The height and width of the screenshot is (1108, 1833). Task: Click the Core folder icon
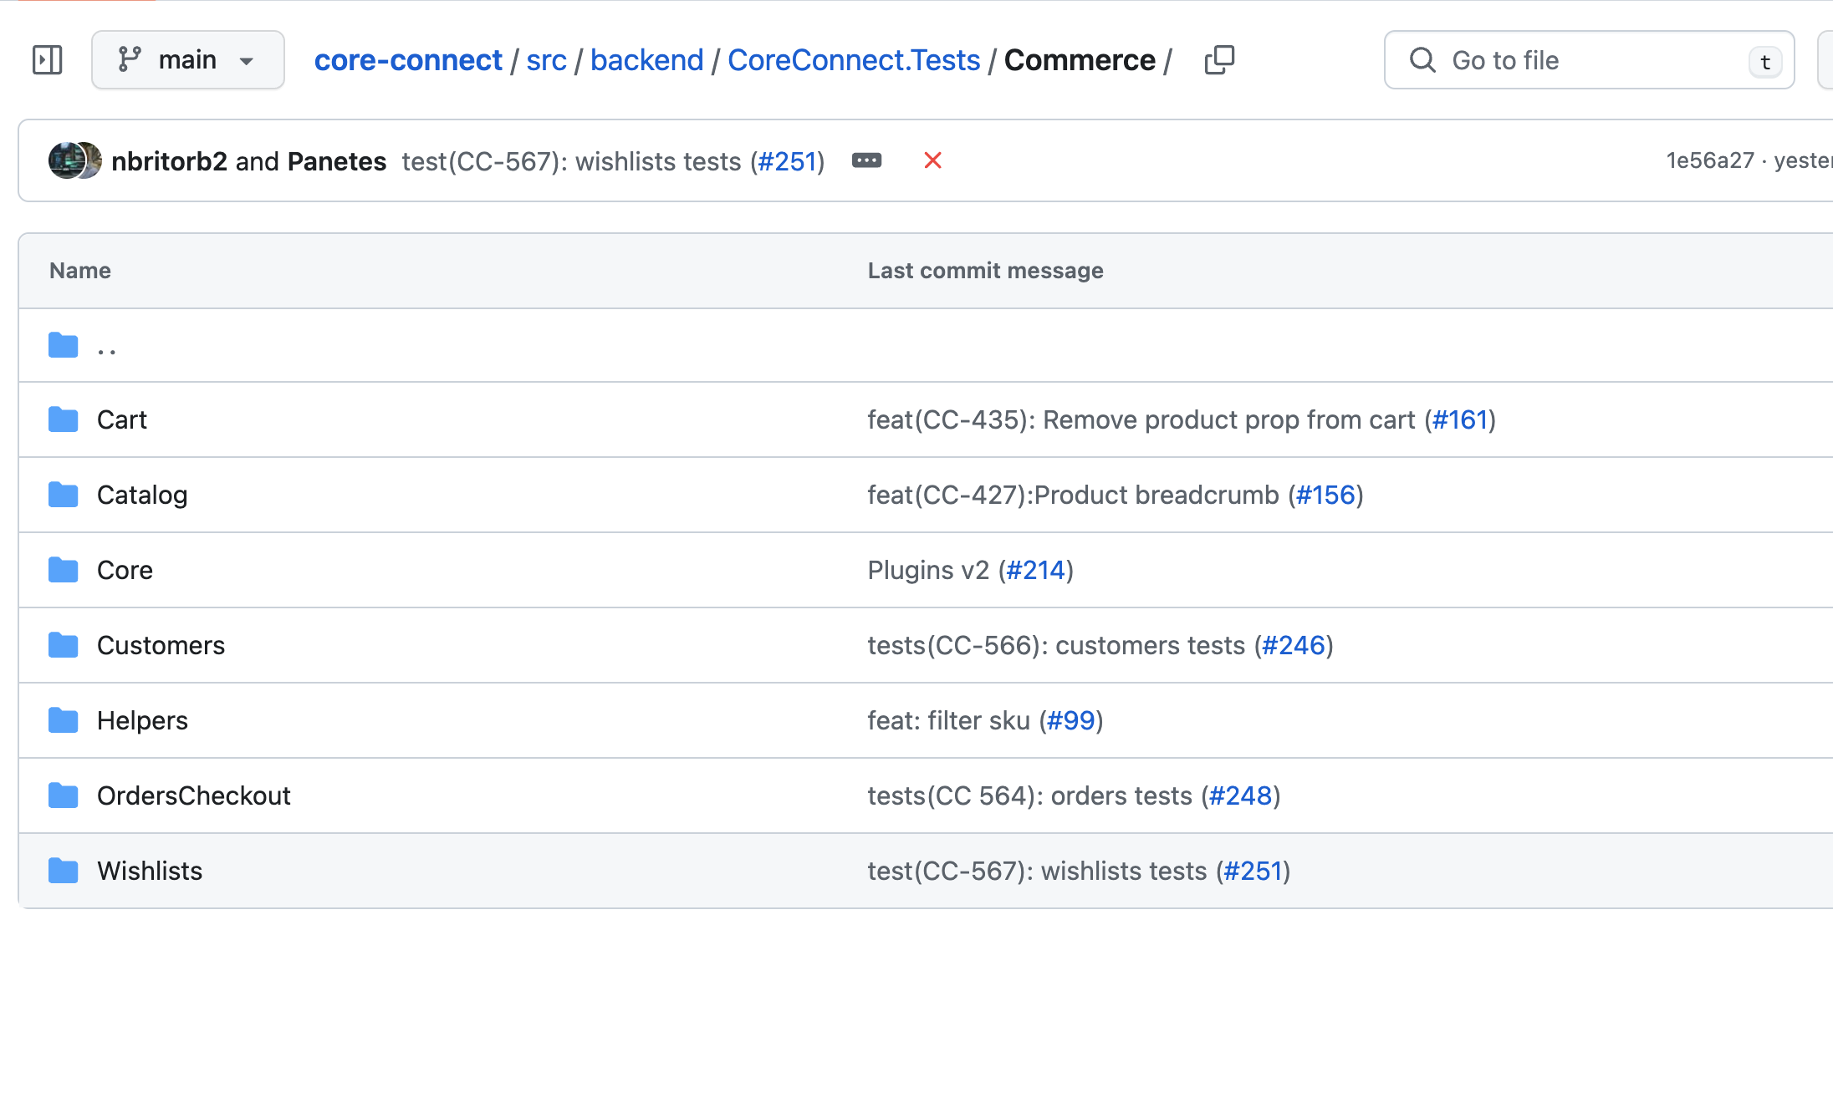tap(64, 570)
